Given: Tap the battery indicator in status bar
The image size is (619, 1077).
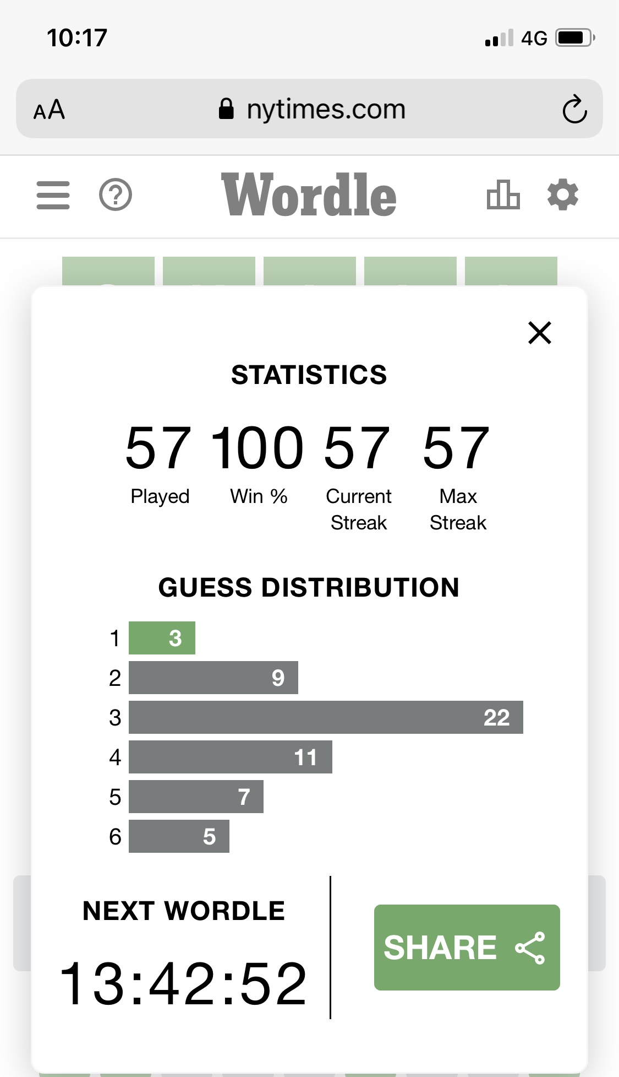Looking at the screenshot, I should (575, 38).
